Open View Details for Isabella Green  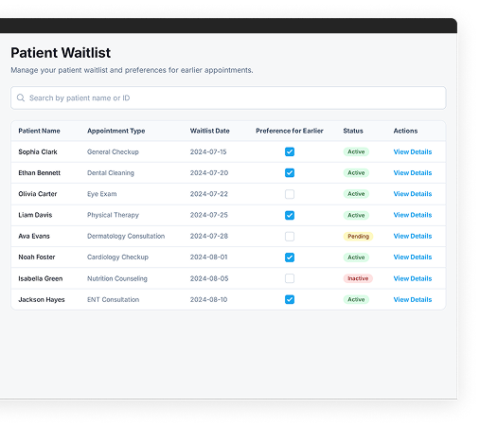pyautogui.click(x=413, y=278)
